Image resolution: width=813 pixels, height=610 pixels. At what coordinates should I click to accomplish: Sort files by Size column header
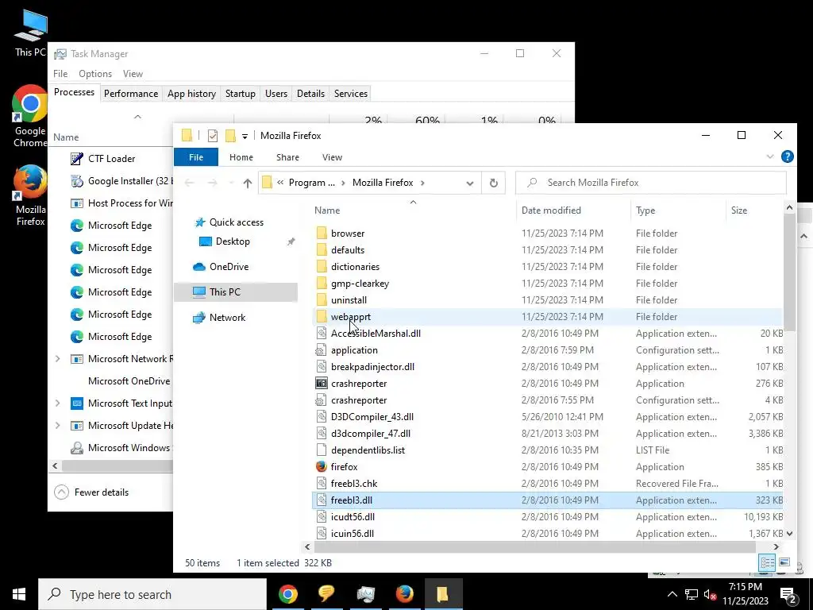click(754, 210)
